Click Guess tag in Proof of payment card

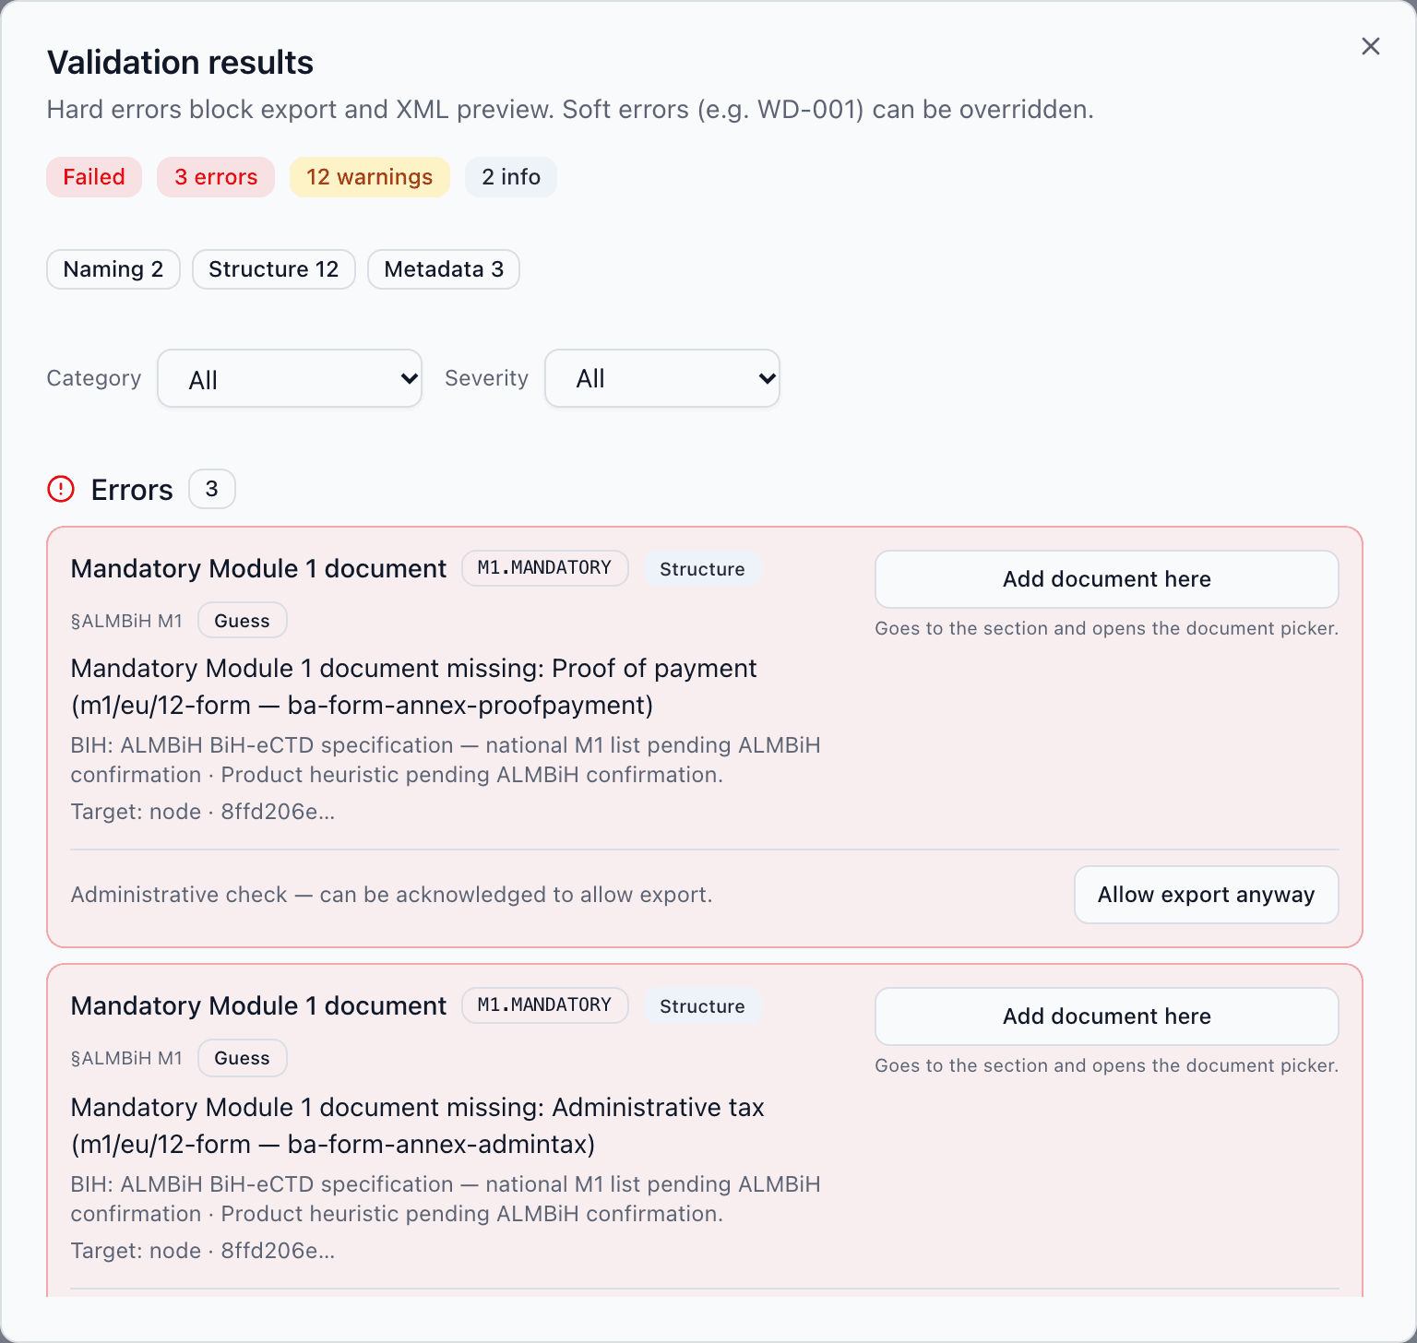243,621
